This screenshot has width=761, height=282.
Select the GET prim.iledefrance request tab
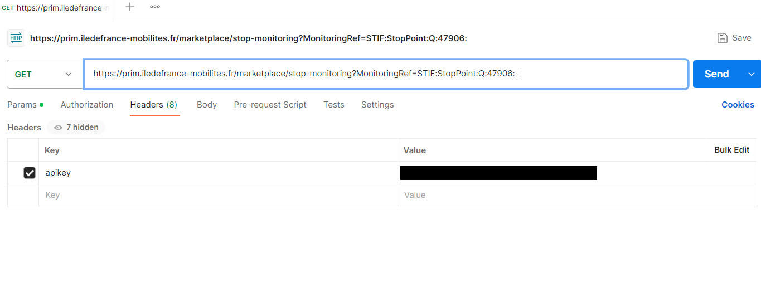coord(57,8)
